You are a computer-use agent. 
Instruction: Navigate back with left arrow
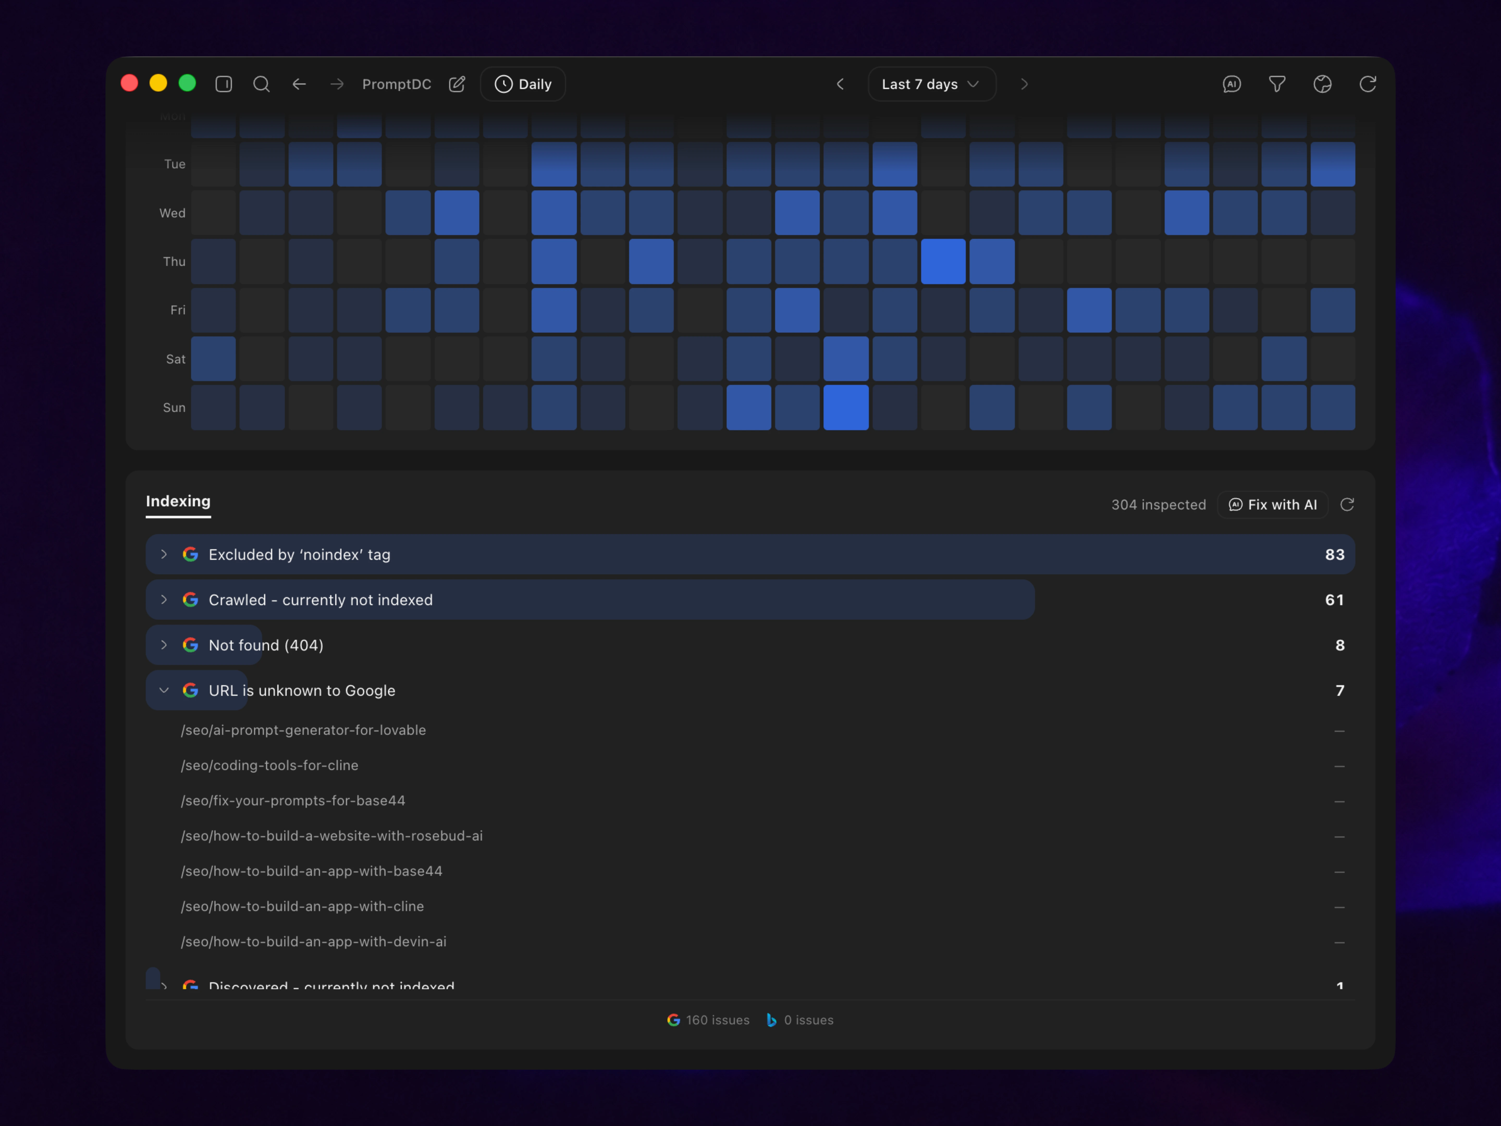299,84
